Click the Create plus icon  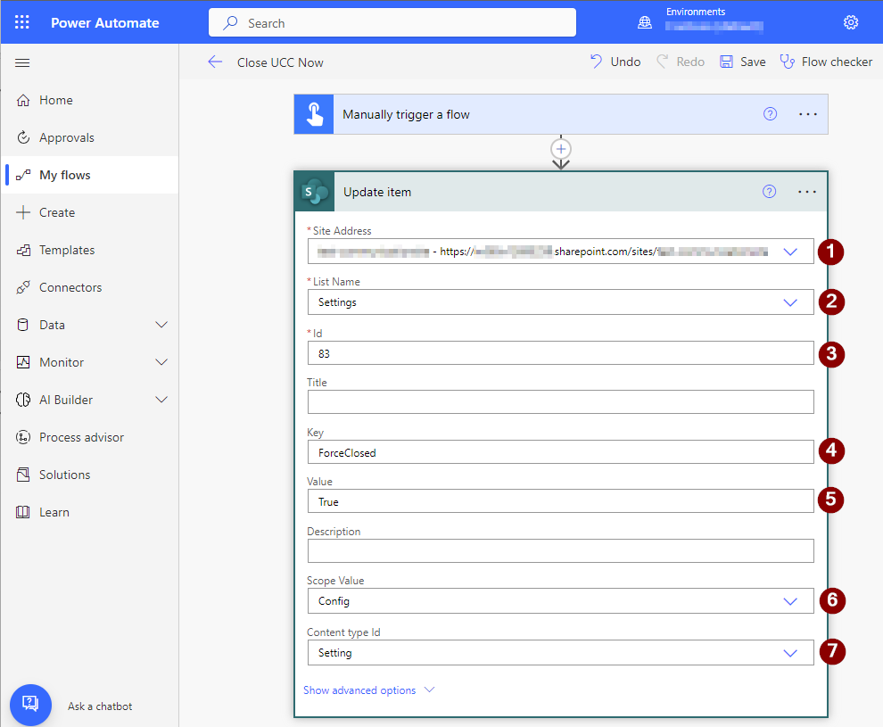23,212
